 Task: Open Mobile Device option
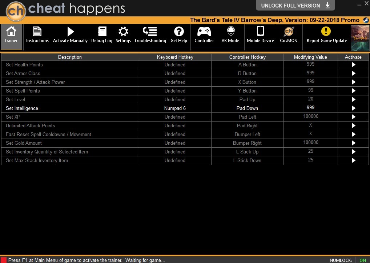(260, 35)
